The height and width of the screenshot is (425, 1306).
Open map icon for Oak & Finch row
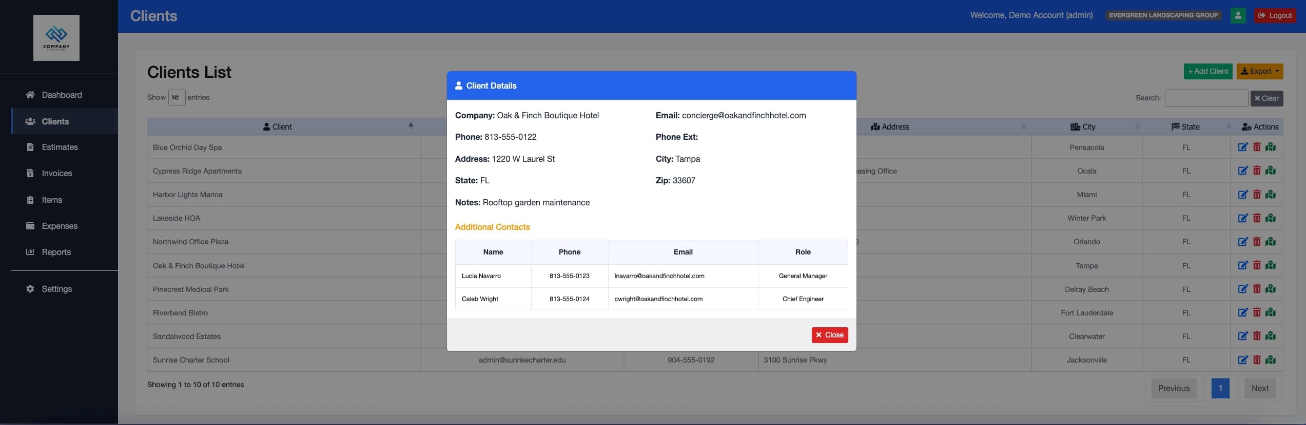1271,265
